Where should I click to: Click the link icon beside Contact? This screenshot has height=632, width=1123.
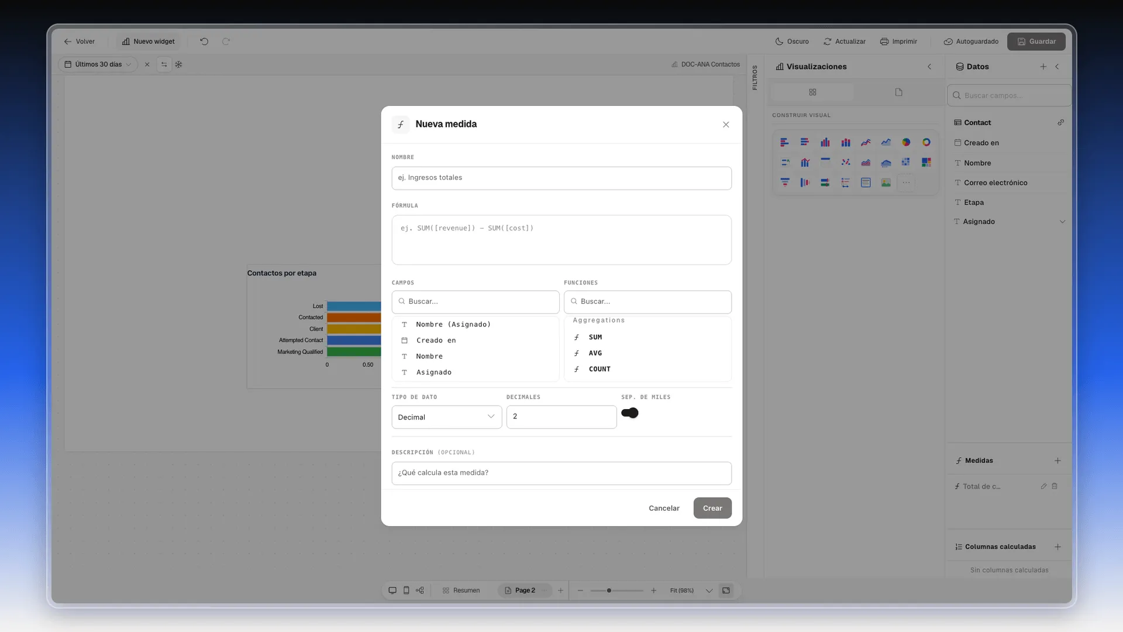pos(1060,122)
